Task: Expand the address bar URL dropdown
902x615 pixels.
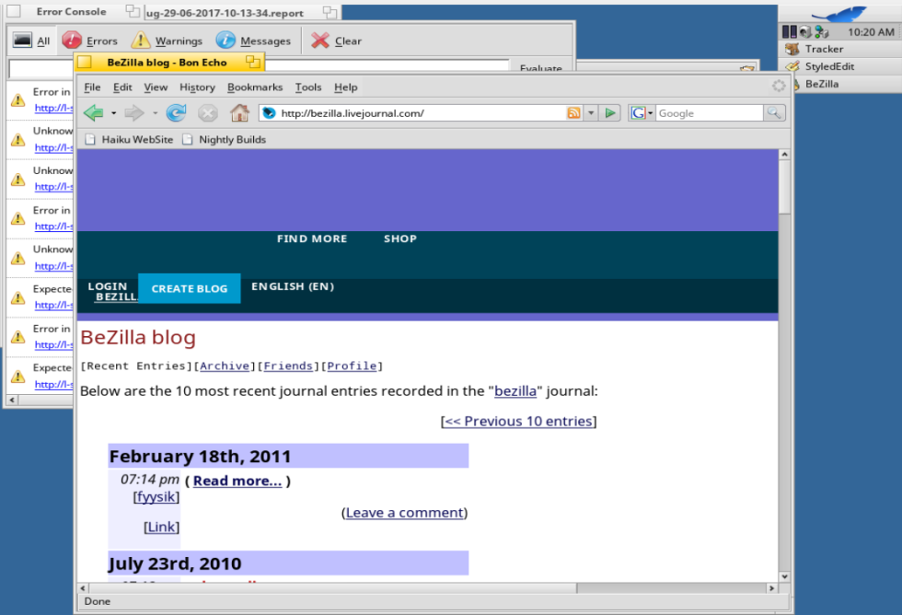Action: (592, 113)
